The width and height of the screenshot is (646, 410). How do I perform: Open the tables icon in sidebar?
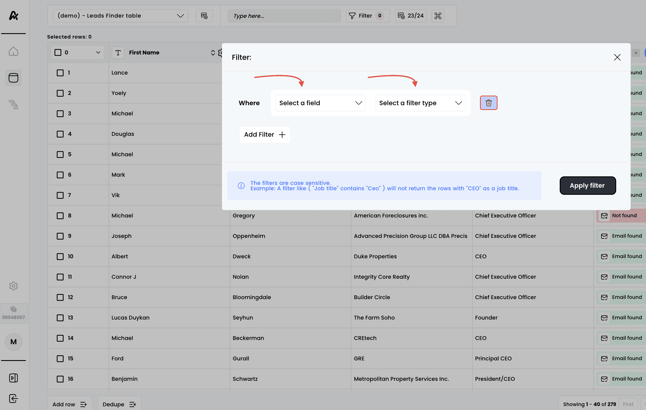13,78
